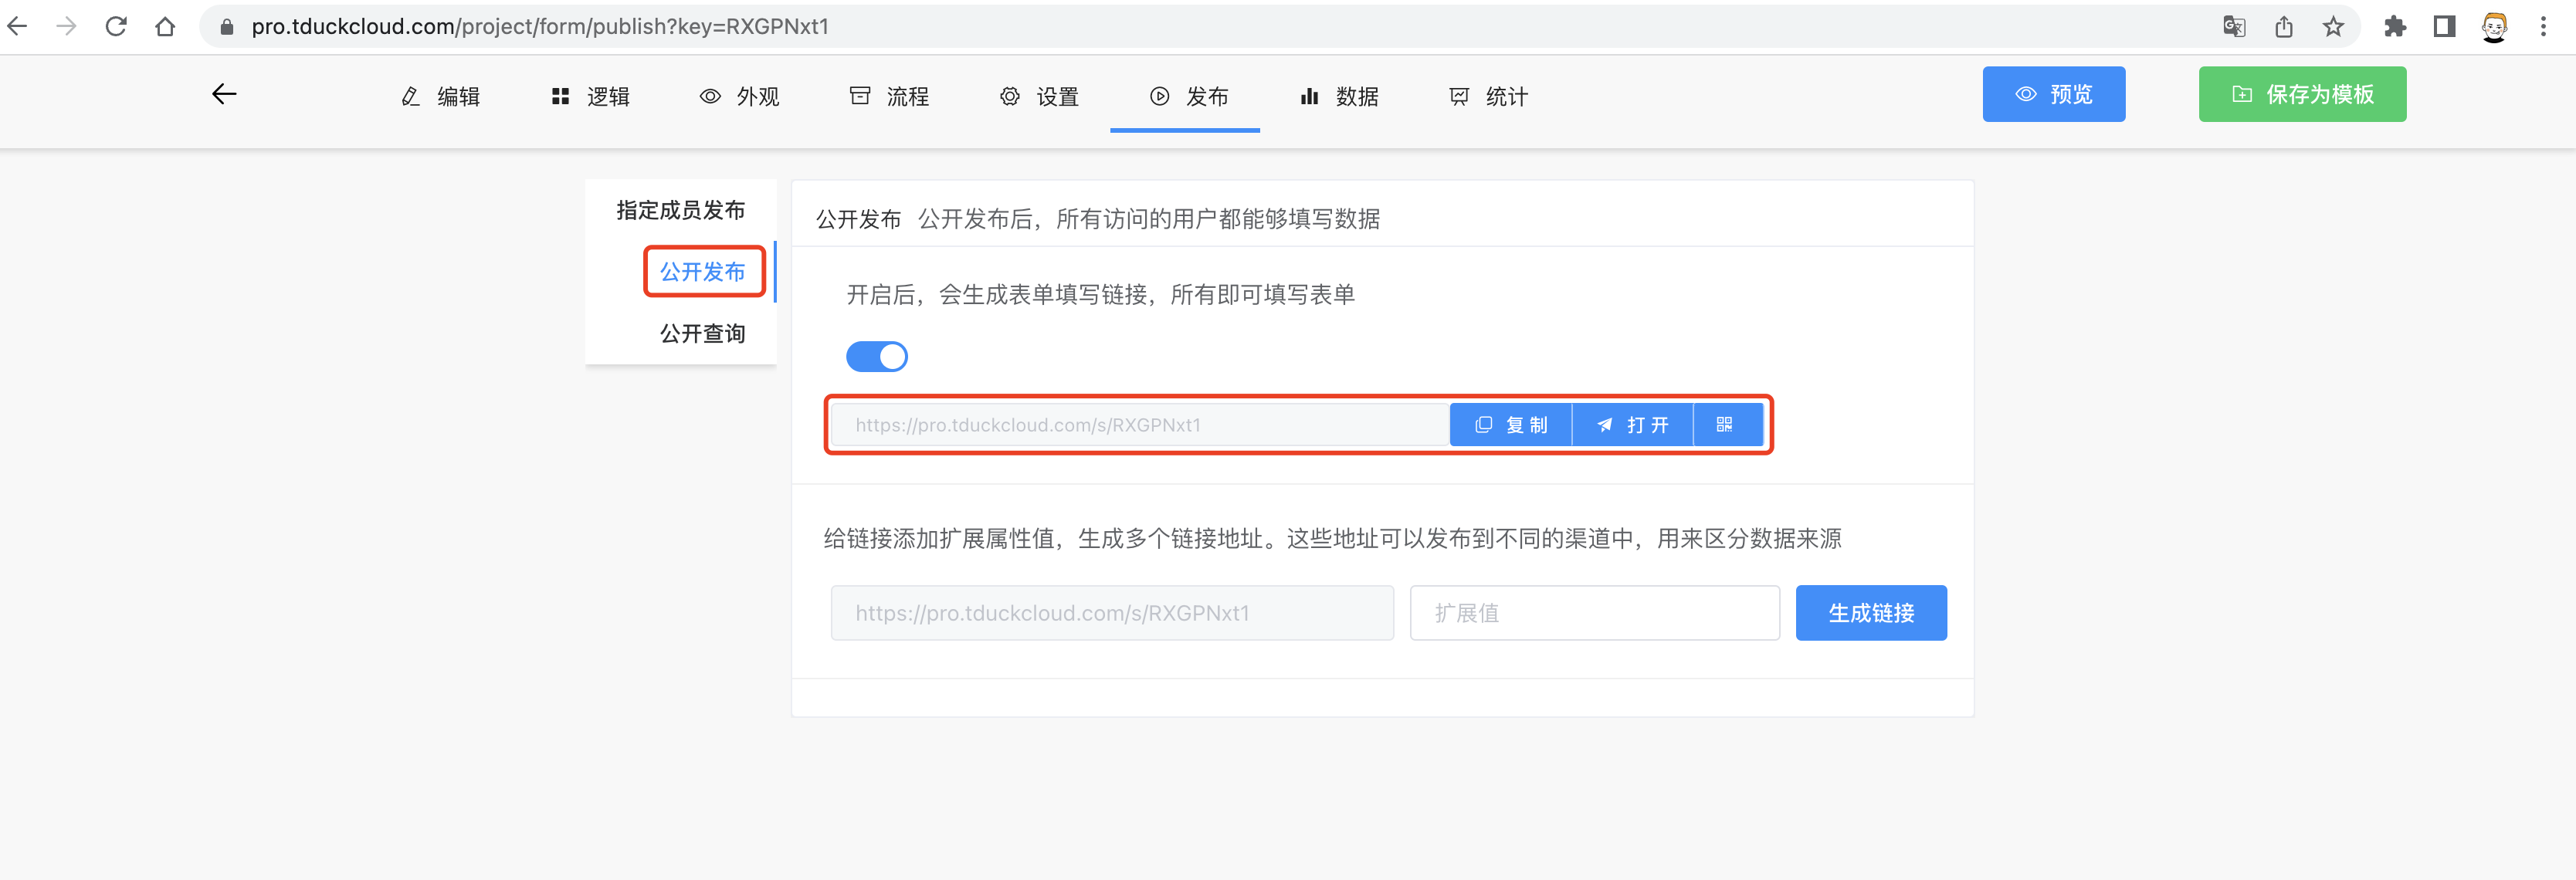Image resolution: width=2576 pixels, height=880 pixels.
Task: Select 公开查询 in sidebar
Action: [x=702, y=333]
